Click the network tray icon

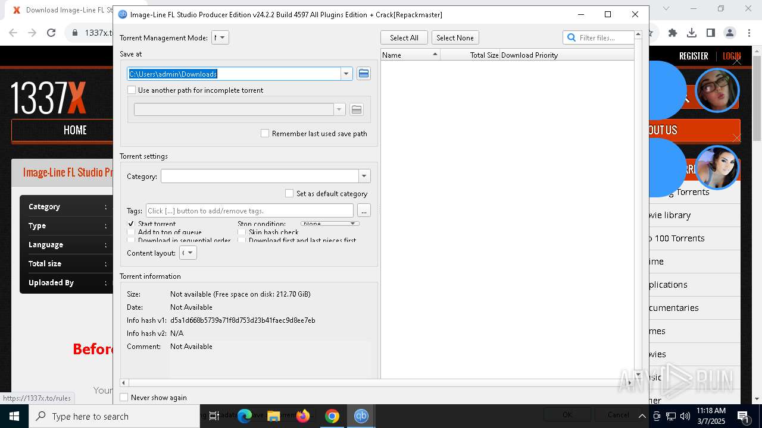(670, 416)
